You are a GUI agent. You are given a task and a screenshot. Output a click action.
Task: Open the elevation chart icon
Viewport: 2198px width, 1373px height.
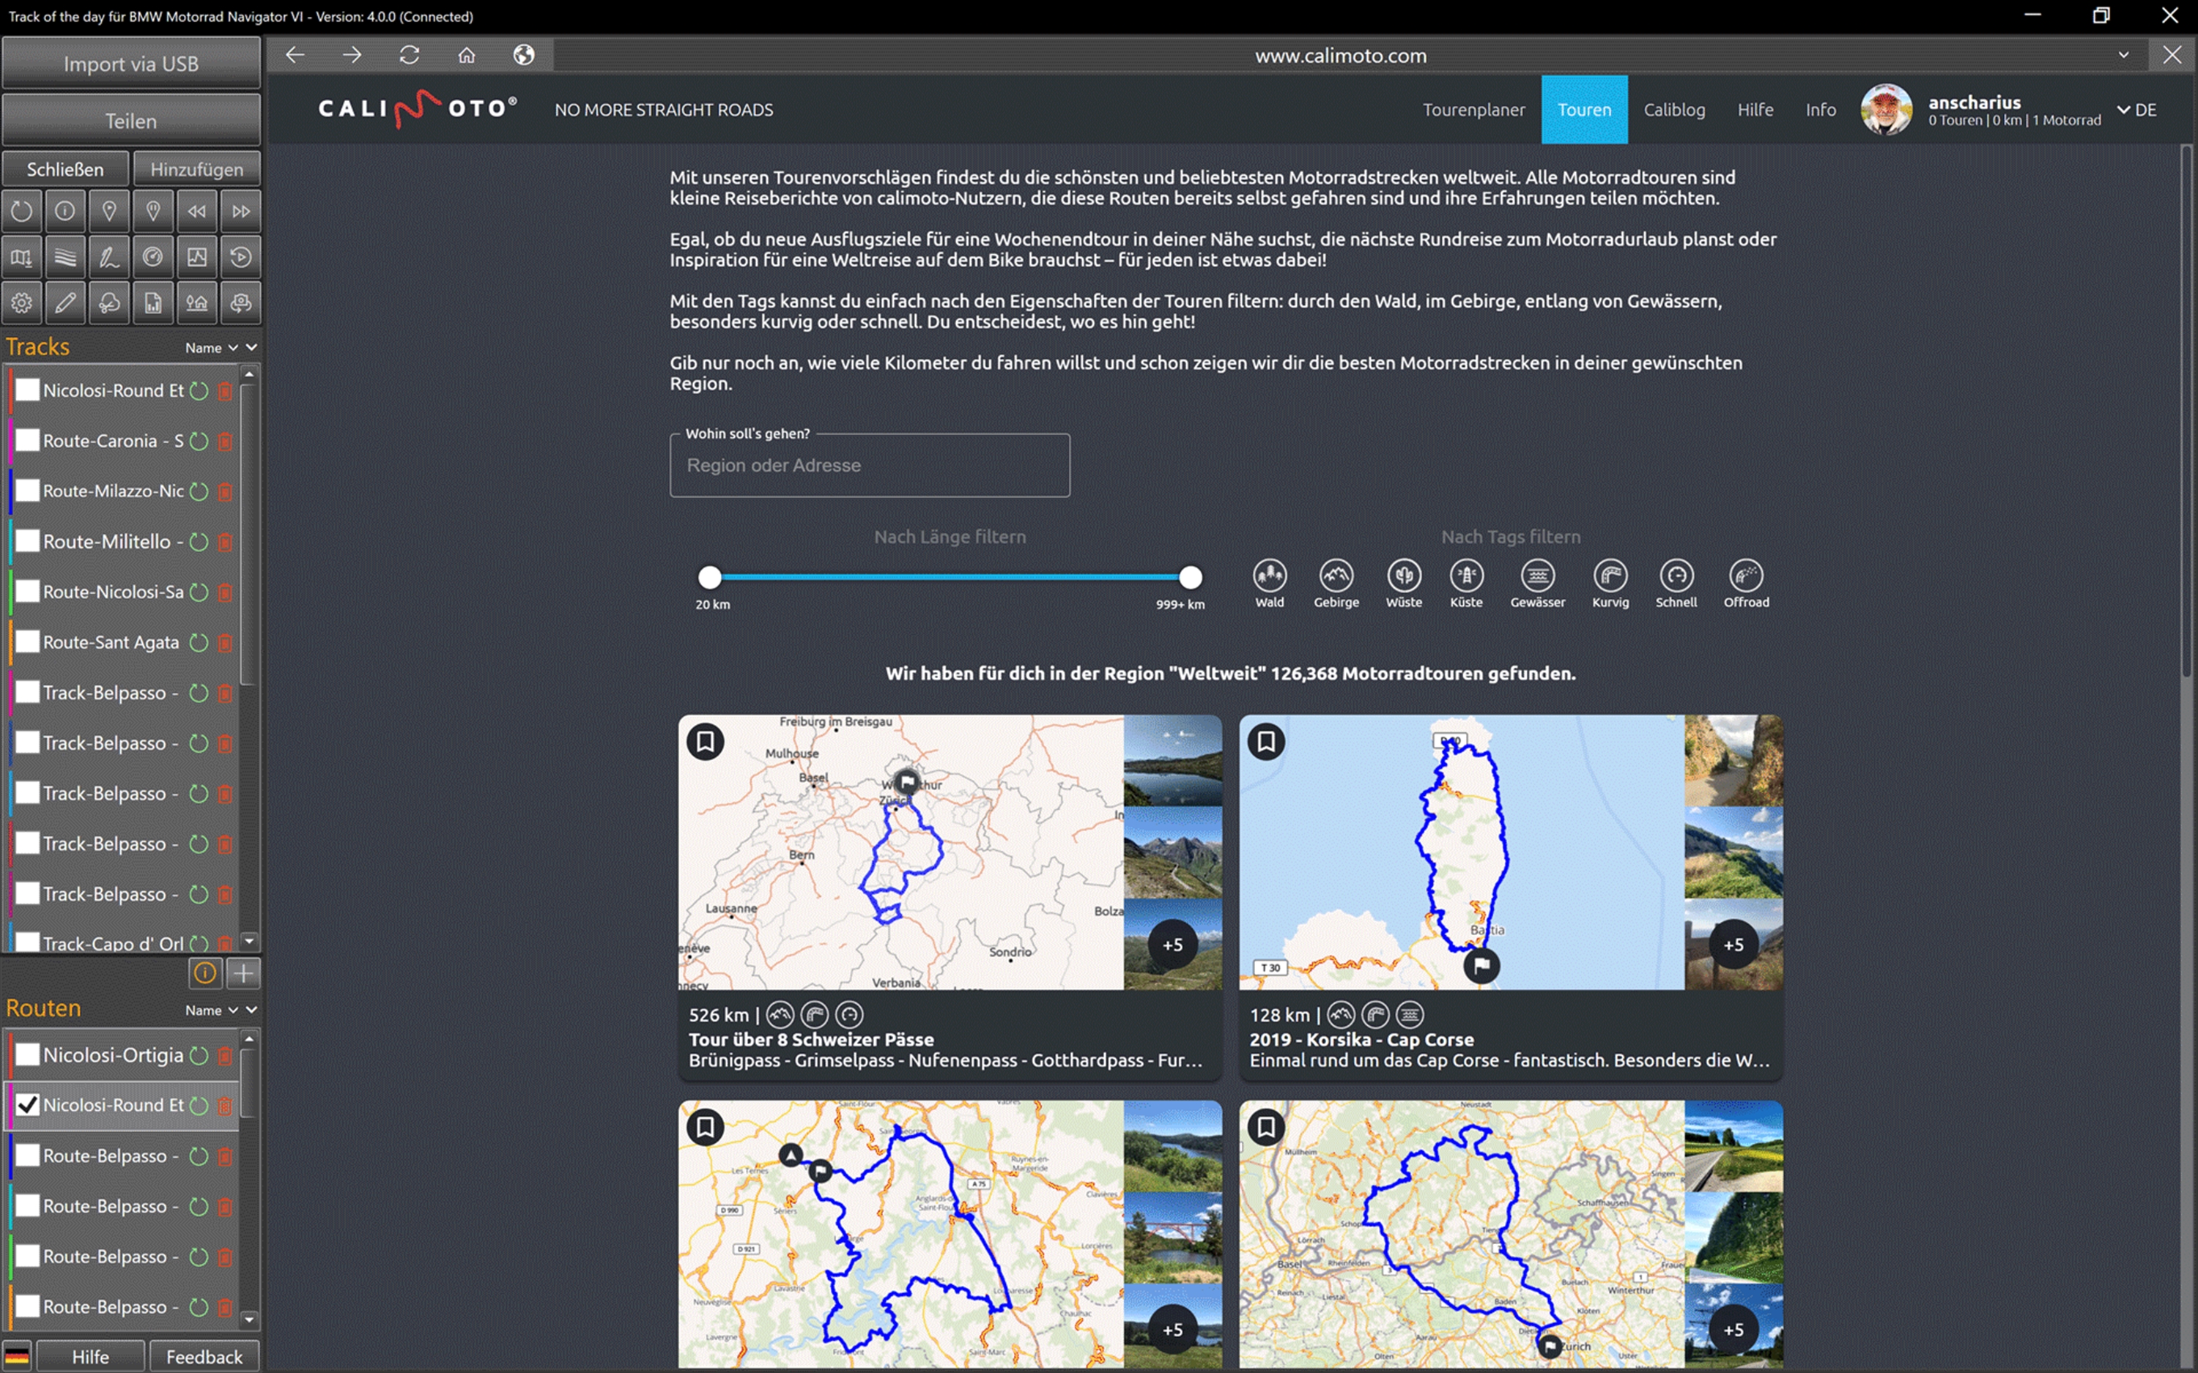(196, 257)
